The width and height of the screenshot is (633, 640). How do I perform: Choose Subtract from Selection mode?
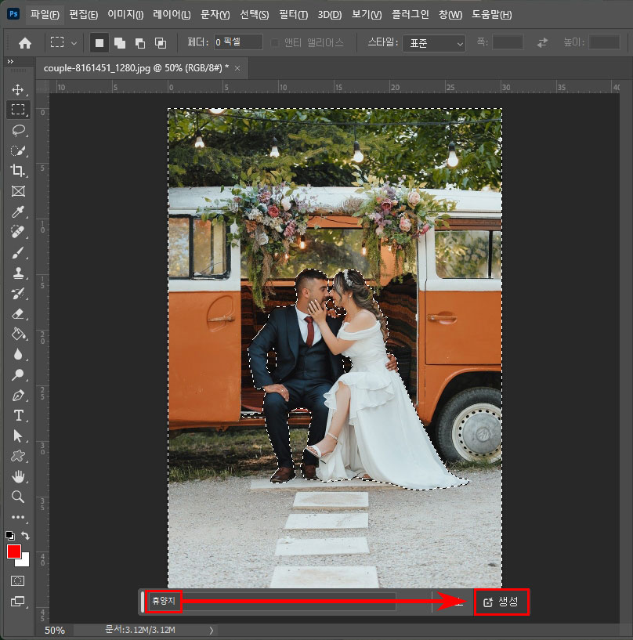pyautogui.click(x=140, y=43)
